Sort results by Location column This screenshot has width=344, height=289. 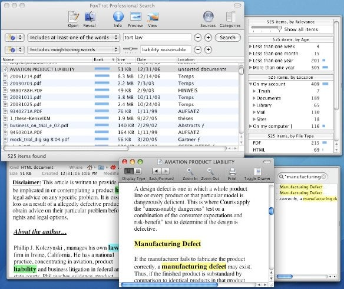point(210,59)
